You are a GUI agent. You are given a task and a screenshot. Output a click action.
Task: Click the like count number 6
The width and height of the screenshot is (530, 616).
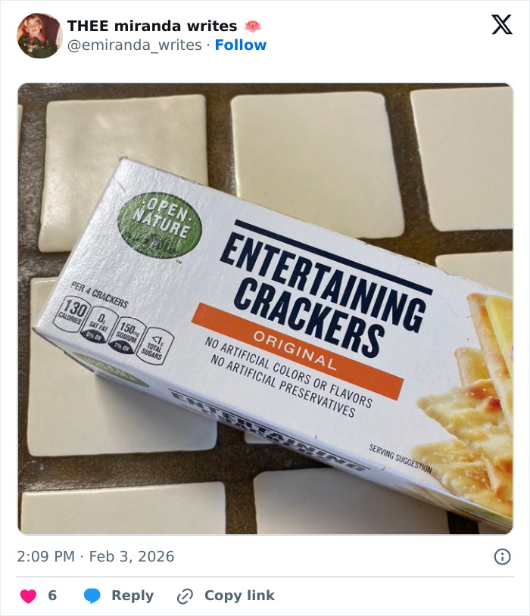click(52, 596)
